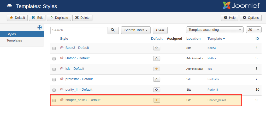Viewport: 266px width, 117px height.
Task: Set Hathor as default via star
Action: click(157, 58)
